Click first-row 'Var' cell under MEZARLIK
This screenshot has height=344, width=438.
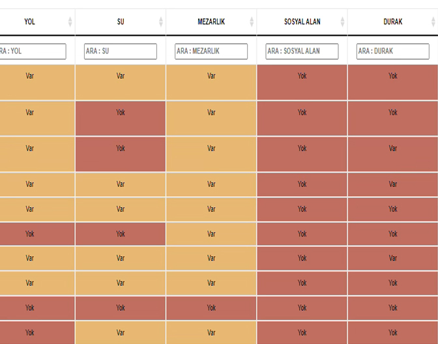click(x=211, y=76)
